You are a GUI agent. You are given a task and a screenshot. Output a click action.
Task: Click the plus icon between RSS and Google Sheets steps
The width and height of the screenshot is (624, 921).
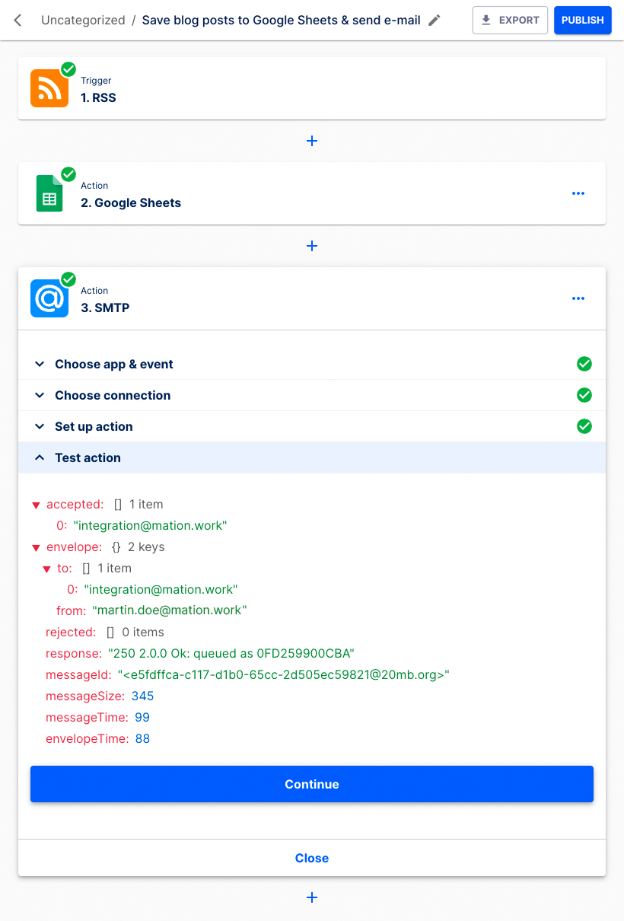coord(312,141)
